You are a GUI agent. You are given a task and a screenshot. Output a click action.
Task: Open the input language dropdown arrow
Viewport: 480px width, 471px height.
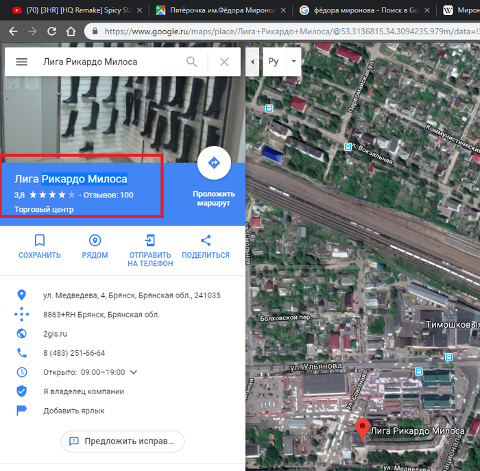(x=293, y=61)
